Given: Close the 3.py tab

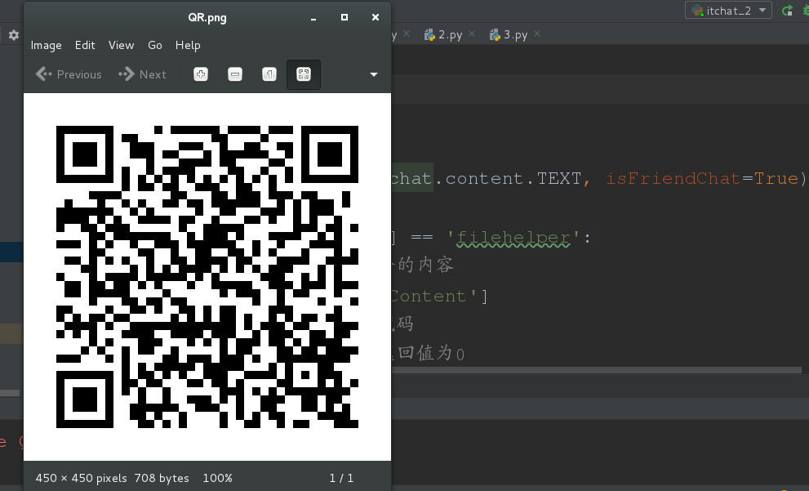Looking at the screenshot, I should pos(536,34).
